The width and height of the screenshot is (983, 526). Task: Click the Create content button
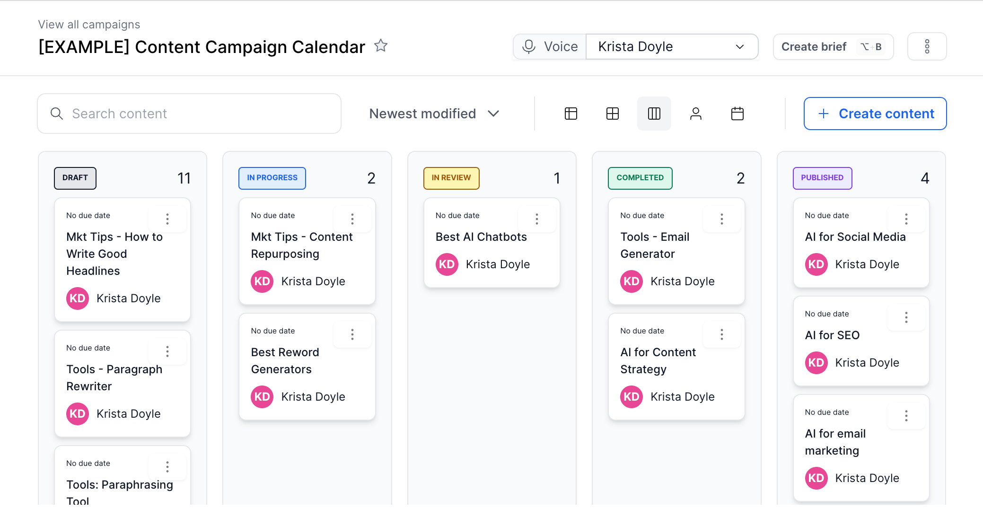875,114
